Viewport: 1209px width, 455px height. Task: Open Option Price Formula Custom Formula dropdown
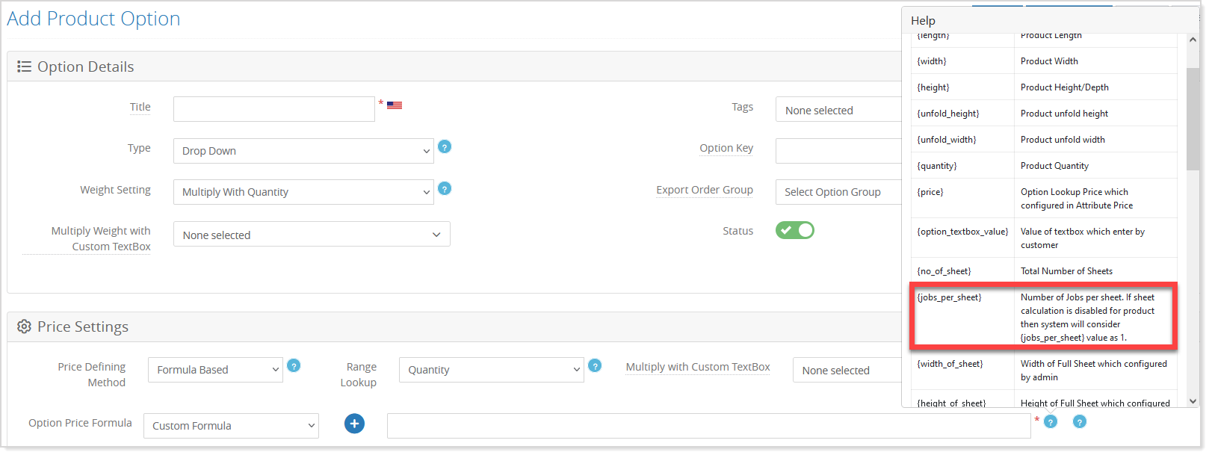click(231, 426)
